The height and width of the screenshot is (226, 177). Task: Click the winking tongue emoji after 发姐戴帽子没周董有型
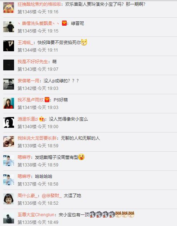click(81, 157)
